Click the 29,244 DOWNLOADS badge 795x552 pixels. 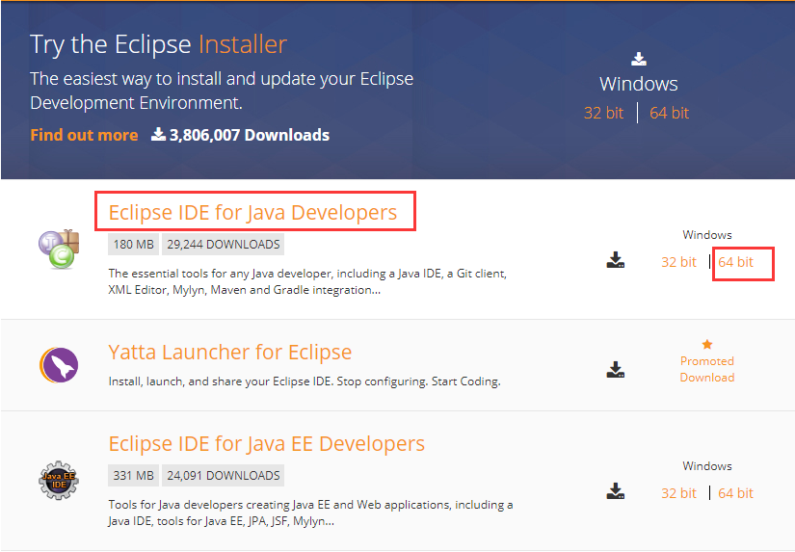tap(224, 245)
